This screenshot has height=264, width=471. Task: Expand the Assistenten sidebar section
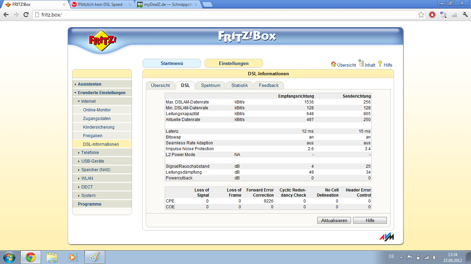coord(89,84)
